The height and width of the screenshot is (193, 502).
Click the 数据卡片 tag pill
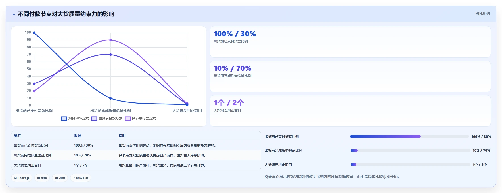pos(81,178)
